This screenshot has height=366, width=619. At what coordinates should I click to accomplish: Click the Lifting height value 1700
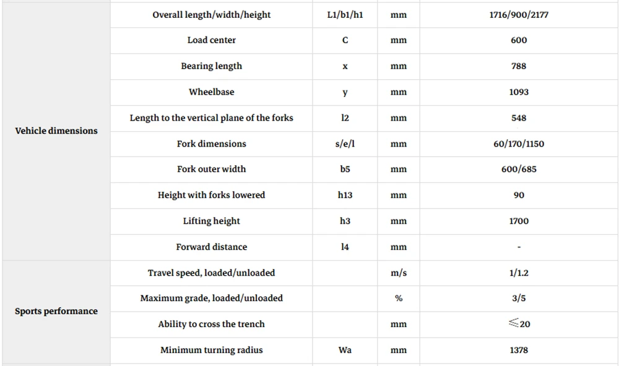tap(519, 221)
